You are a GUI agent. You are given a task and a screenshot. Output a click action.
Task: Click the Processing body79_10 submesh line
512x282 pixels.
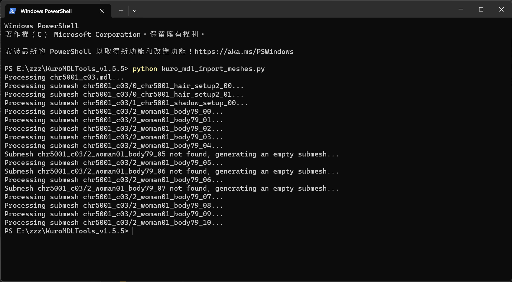click(x=114, y=222)
